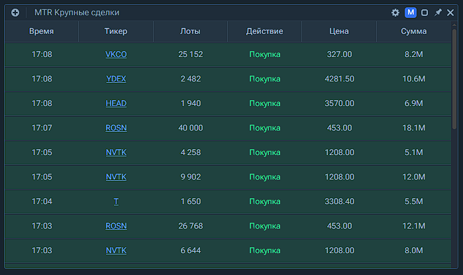Pin the Крупные сделки widget
This screenshot has width=463, height=275.
438,13
